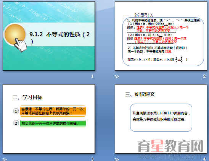This screenshot has width=209, height=161.
Task: Click the text 完成练习并体验知识点的形成过程
Action: click(159, 119)
